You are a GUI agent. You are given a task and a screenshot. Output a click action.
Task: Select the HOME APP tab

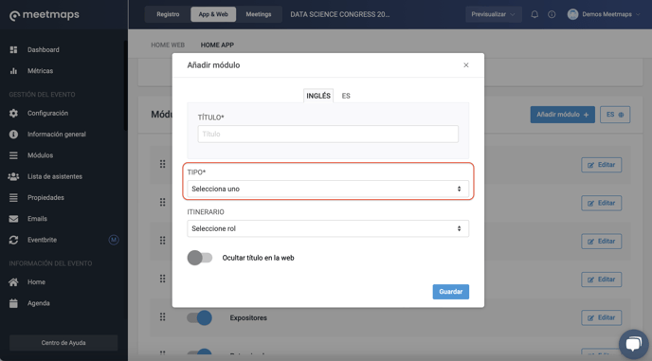coord(217,45)
